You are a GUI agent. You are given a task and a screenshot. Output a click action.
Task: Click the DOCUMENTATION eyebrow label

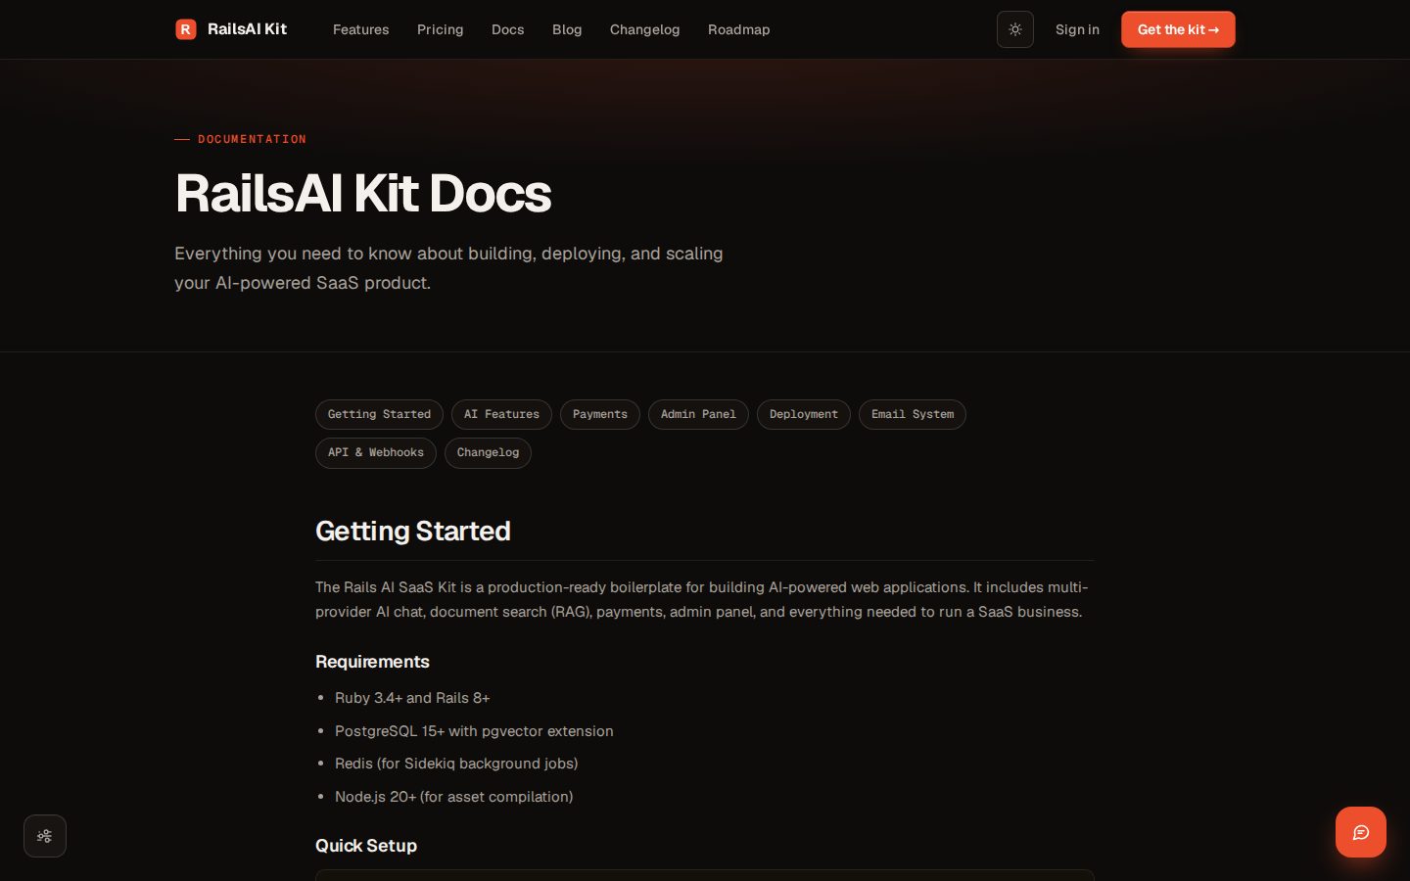click(x=252, y=139)
